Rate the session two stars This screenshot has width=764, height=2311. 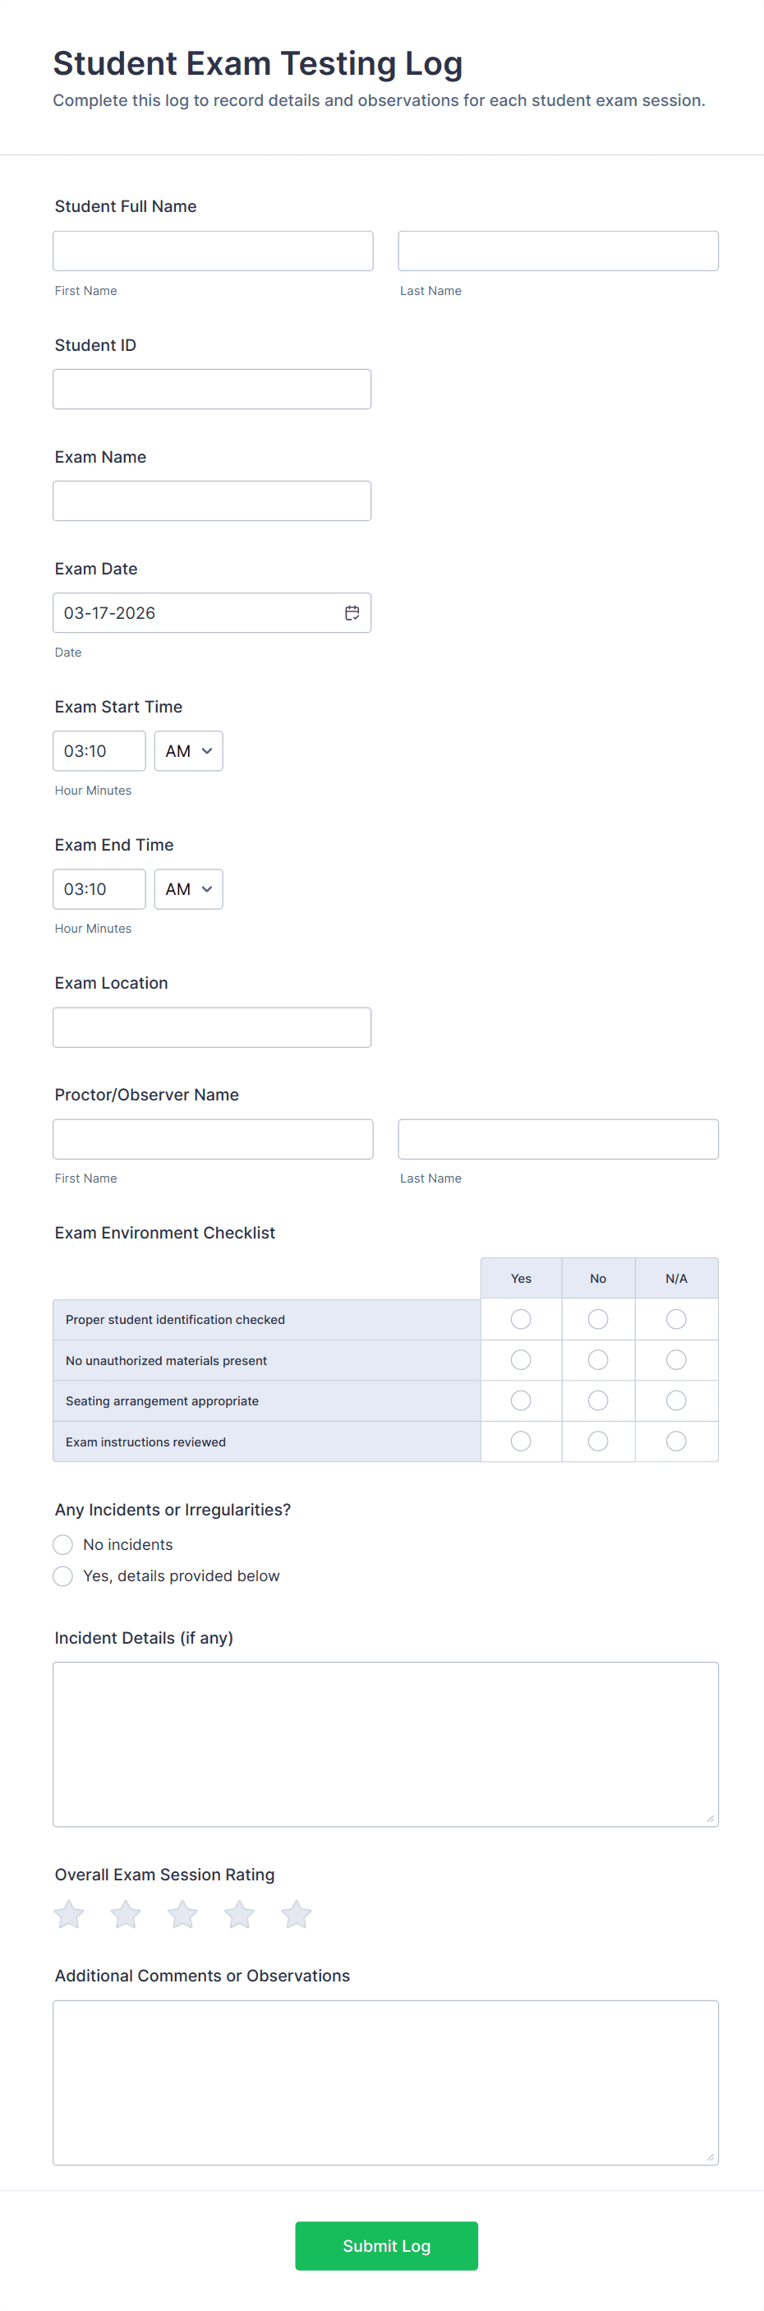tap(126, 1915)
